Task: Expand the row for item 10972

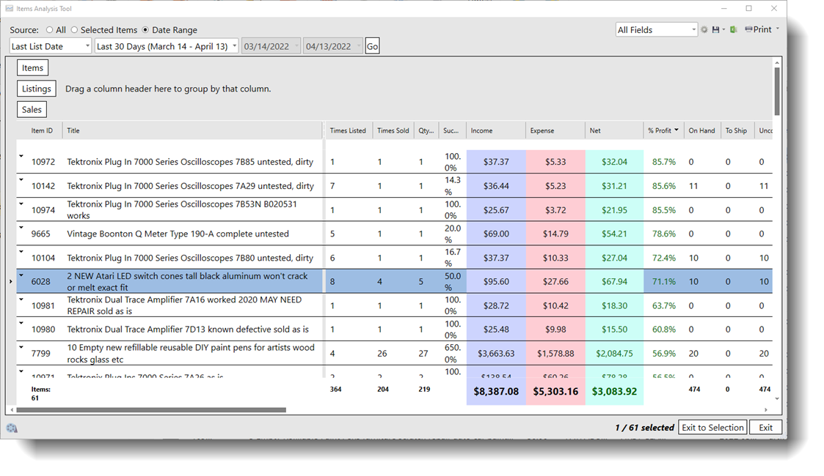Action: tap(21, 155)
